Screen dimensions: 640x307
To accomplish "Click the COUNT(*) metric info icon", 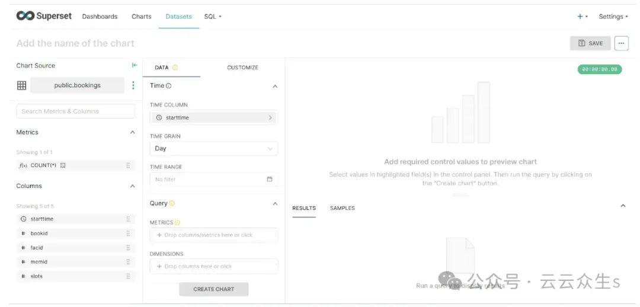I will click(x=63, y=165).
